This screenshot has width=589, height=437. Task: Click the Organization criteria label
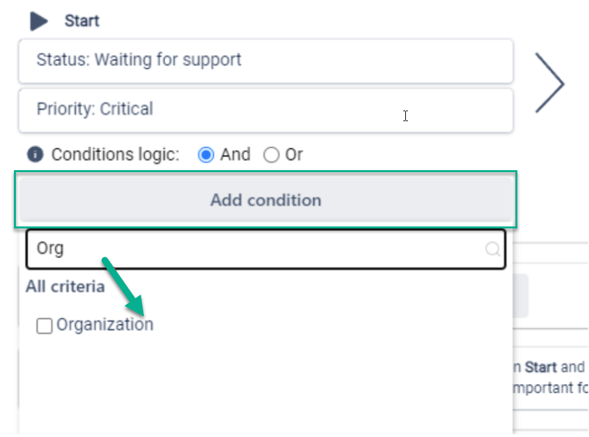pos(105,324)
